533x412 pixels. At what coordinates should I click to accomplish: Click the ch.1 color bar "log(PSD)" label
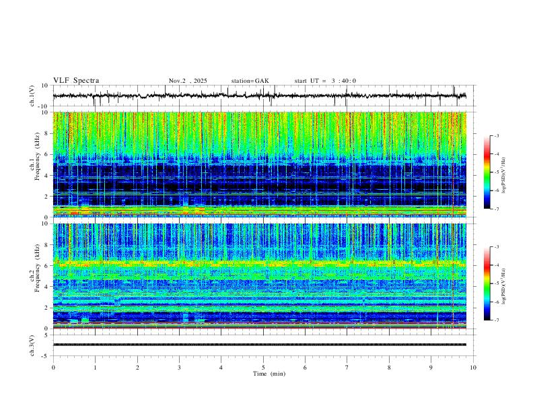pyautogui.click(x=503, y=176)
